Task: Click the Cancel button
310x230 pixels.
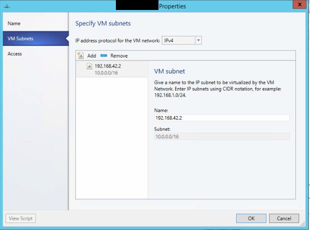Action: point(284,218)
